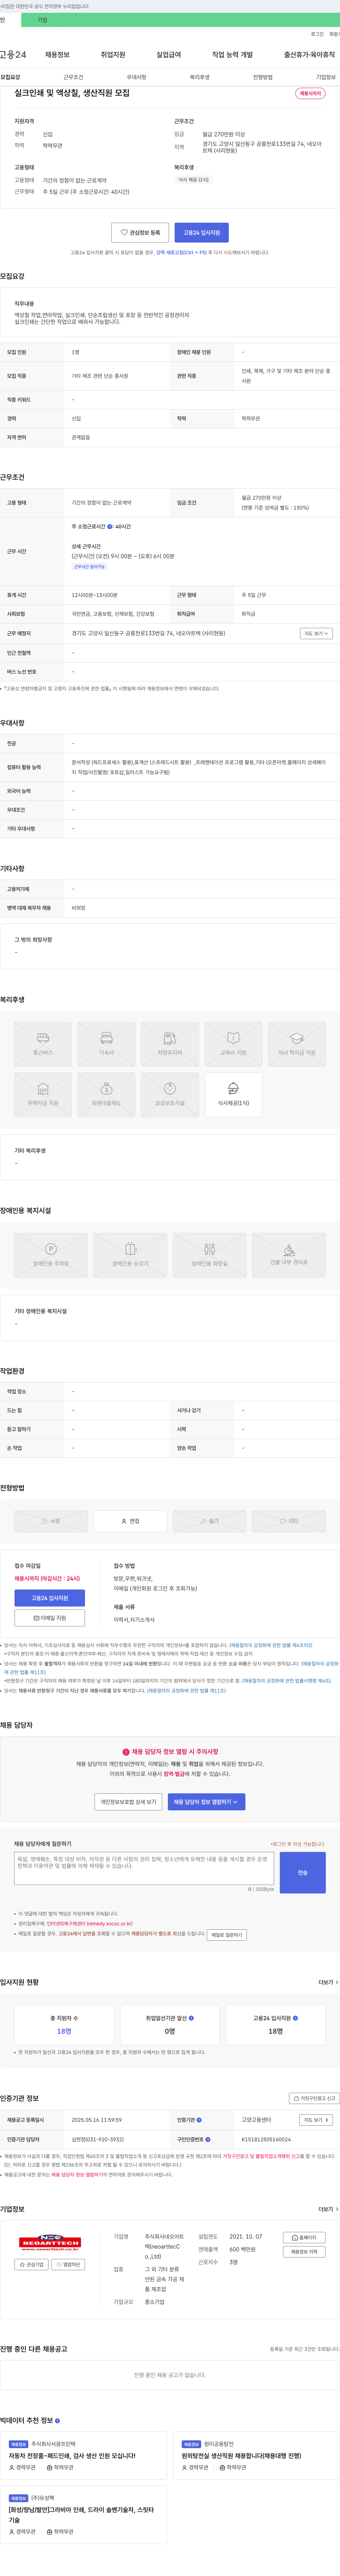Click help icon beside 인증기관

click(199, 2120)
